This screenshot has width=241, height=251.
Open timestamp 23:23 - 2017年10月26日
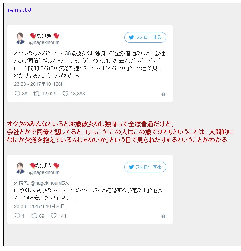tap(39, 84)
